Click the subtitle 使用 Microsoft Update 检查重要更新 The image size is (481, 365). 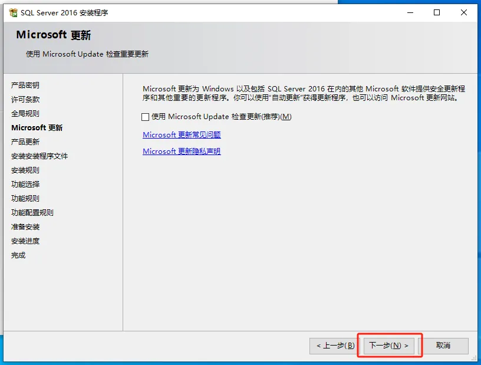point(87,54)
